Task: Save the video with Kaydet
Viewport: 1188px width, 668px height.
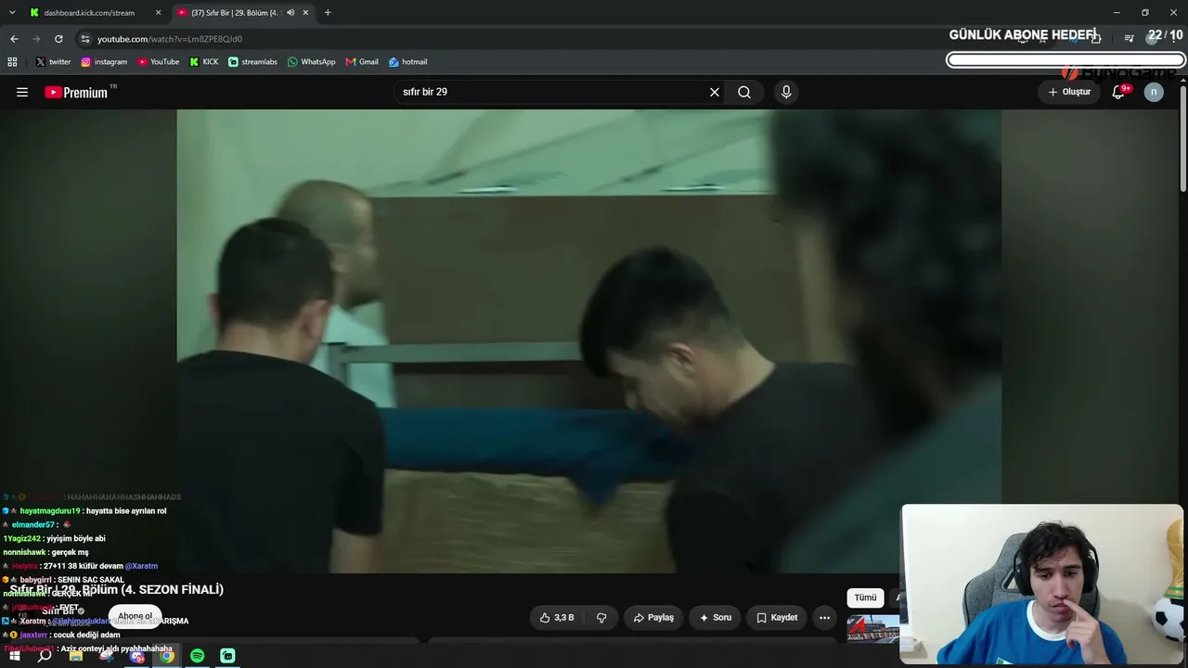Action: pos(777,617)
